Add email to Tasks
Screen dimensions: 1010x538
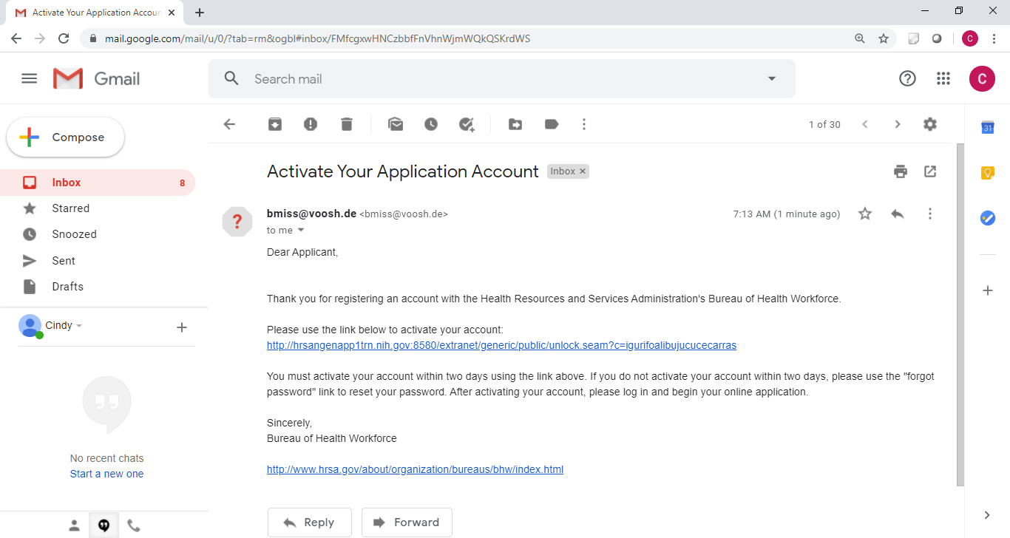pos(467,124)
